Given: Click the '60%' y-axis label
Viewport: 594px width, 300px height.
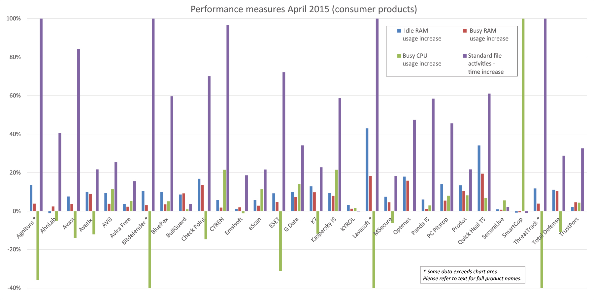Looking at the screenshot, I should tap(15, 96).
